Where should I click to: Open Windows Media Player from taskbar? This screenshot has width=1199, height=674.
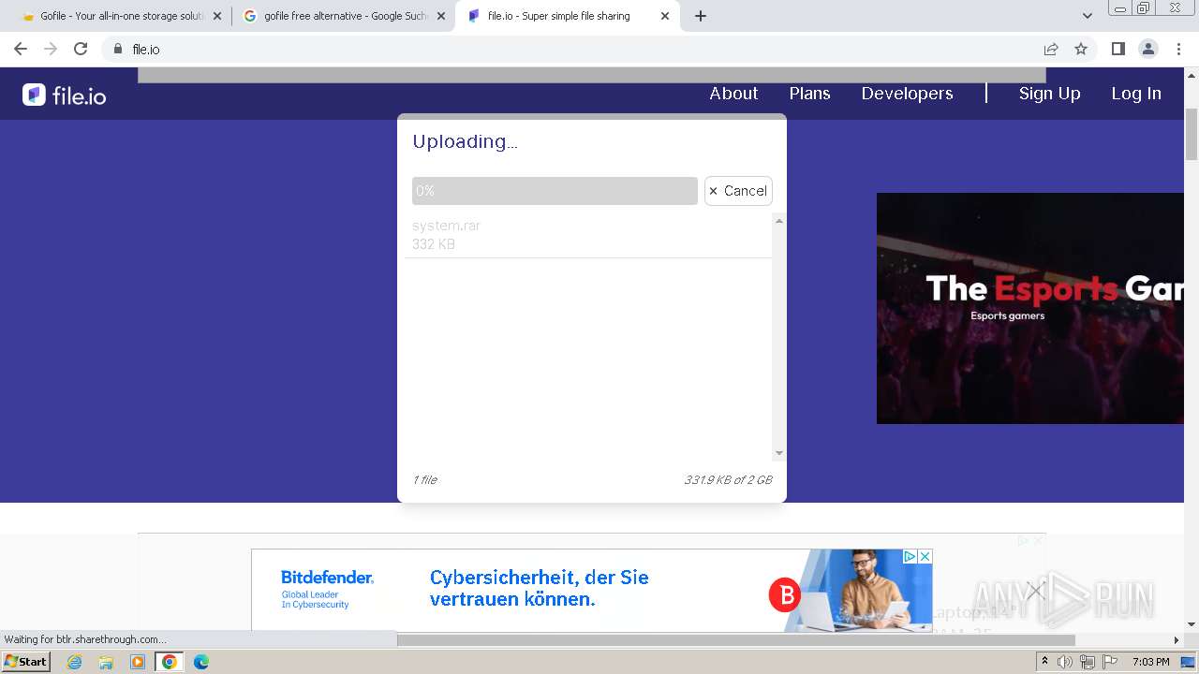pos(138,662)
